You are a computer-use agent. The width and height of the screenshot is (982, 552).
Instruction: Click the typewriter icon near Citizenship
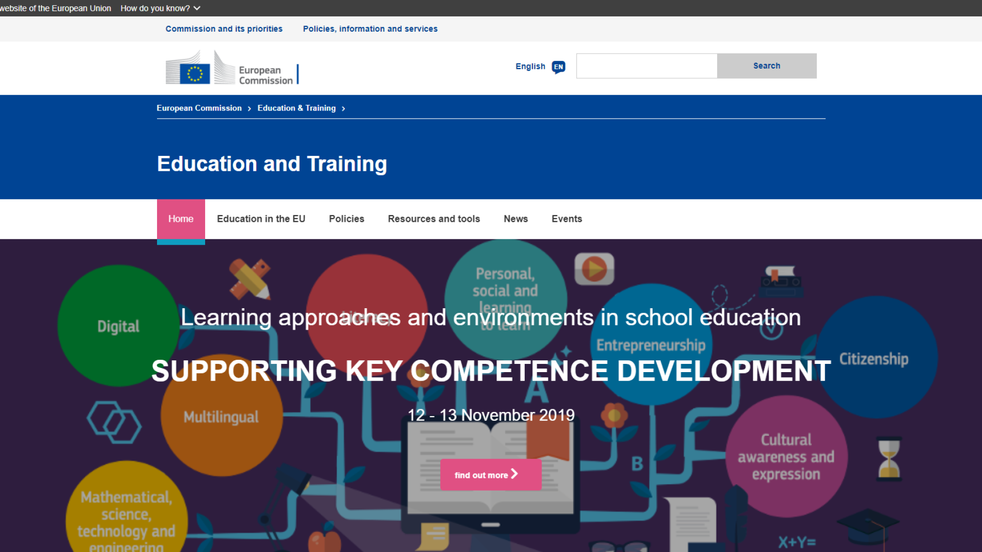[x=780, y=281]
